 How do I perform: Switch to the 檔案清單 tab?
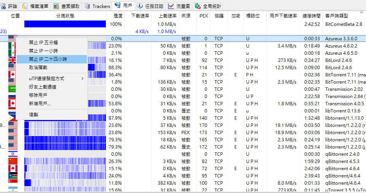pyautogui.click(x=35, y=6)
